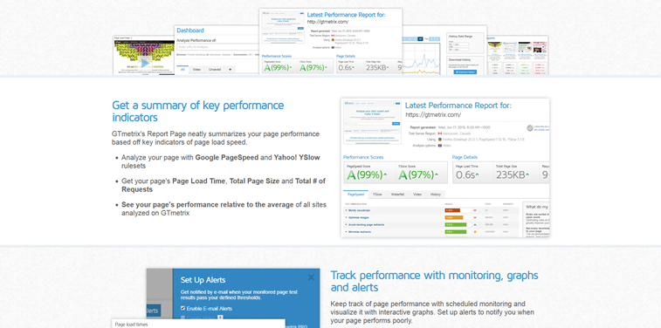Open the gtmetrix.com site thumbnail in report
The width and height of the screenshot is (661, 328).
(x=372, y=121)
